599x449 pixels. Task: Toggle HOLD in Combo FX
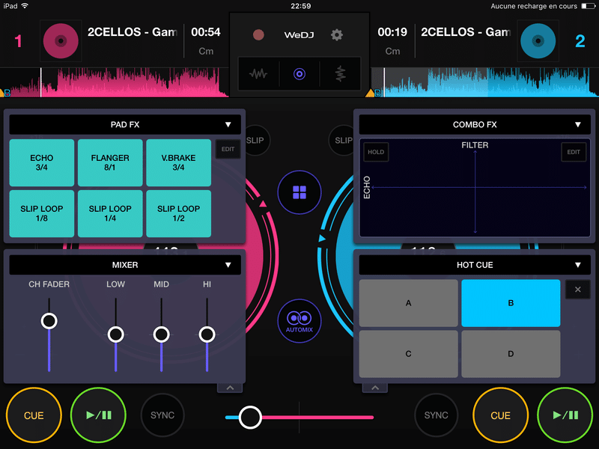pyautogui.click(x=376, y=152)
